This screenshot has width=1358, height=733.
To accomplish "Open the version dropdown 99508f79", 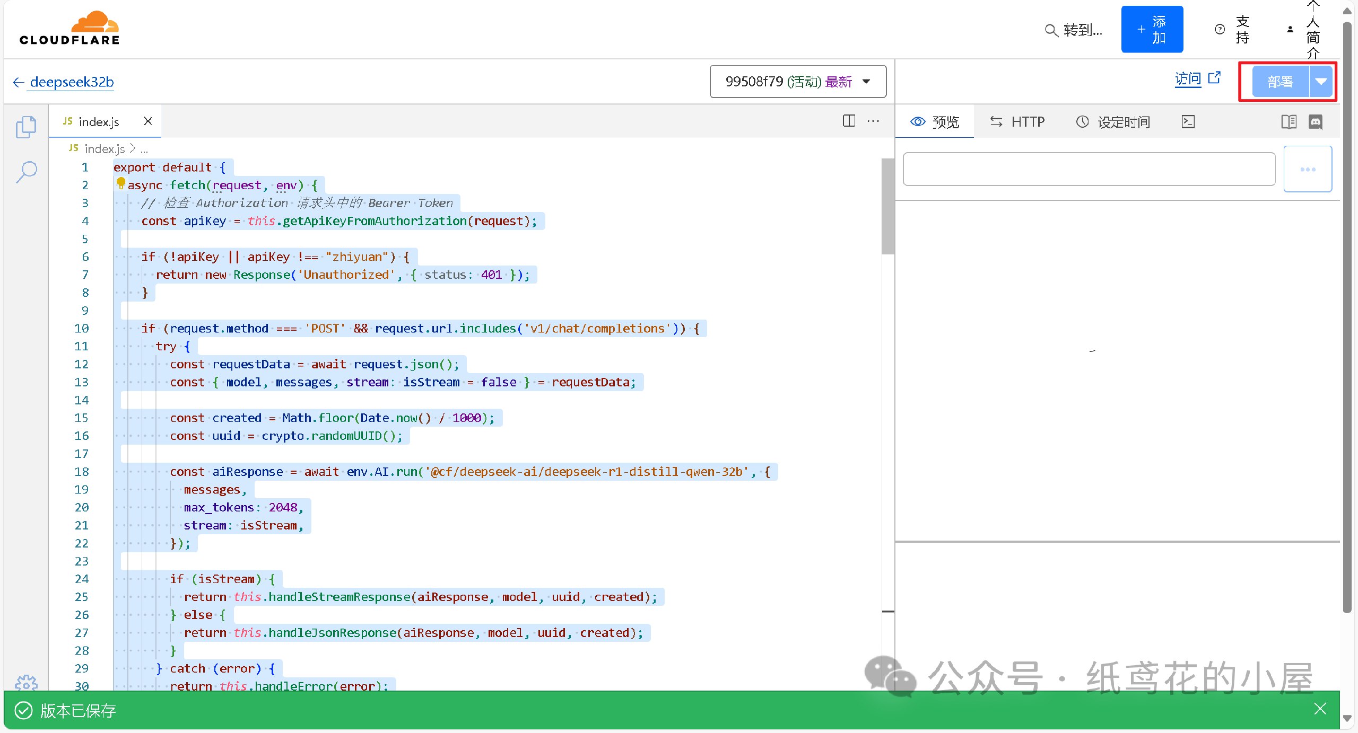I will coord(798,82).
